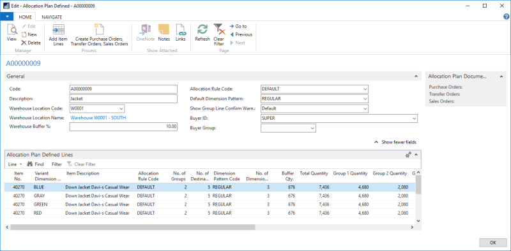Click the Total Quantity column header
The width and height of the screenshot is (511, 251).
(x=314, y=174)
